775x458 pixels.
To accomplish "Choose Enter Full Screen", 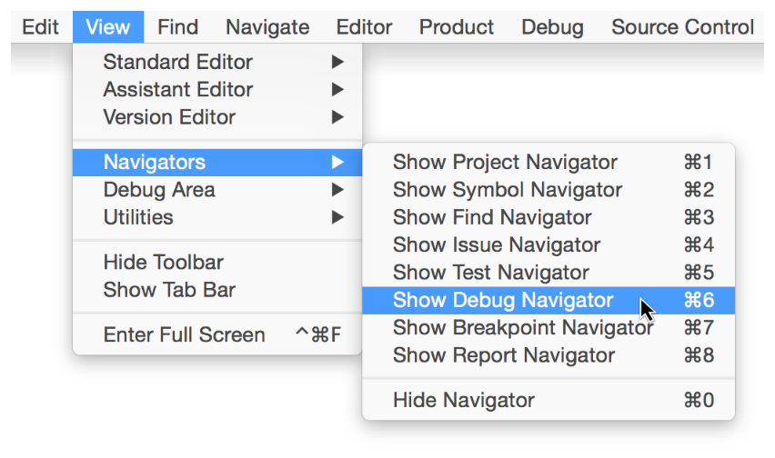I will tap(185, 335).
